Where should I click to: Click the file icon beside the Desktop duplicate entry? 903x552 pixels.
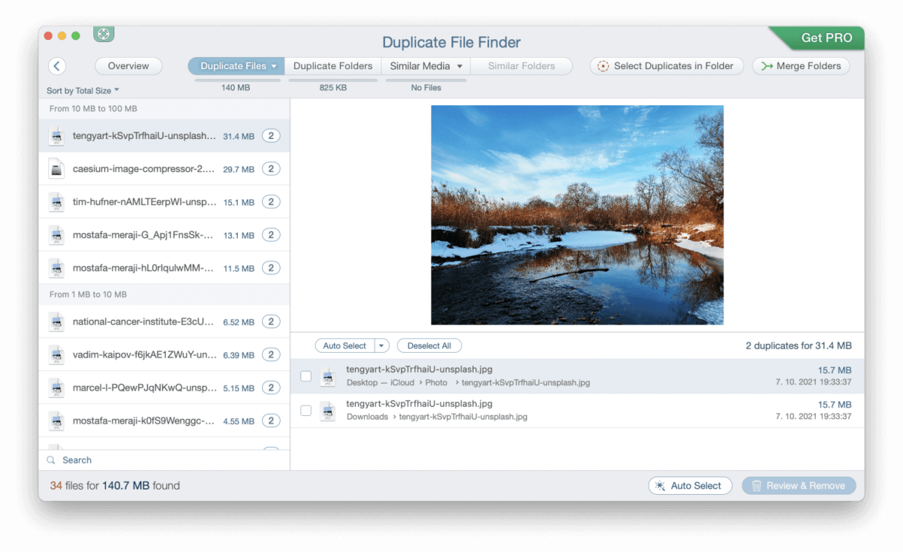click(x=327, y=375)
